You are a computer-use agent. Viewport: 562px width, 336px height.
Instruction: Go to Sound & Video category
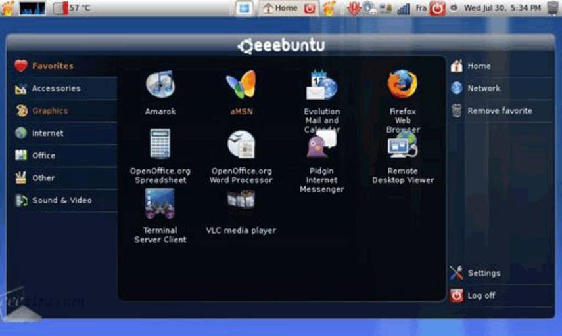click(x=62, y=200)
